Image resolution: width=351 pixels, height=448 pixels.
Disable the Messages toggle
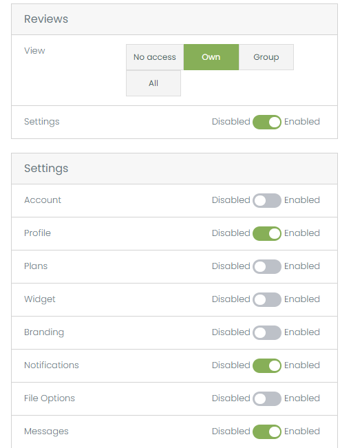coord(266,431)
